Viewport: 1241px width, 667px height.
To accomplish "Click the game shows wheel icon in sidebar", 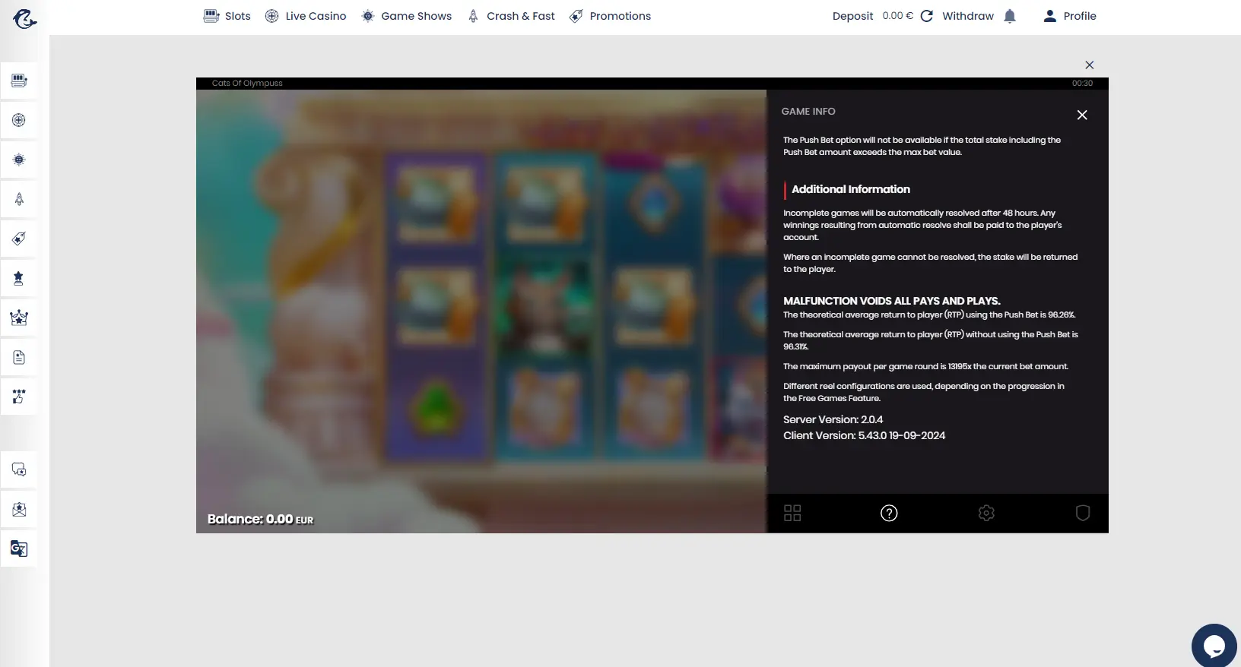I will click(x=19, y=160).
